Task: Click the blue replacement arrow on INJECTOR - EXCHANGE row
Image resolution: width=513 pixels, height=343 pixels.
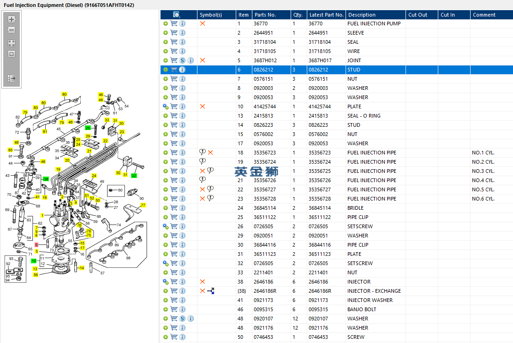Action: coord(211,291)
